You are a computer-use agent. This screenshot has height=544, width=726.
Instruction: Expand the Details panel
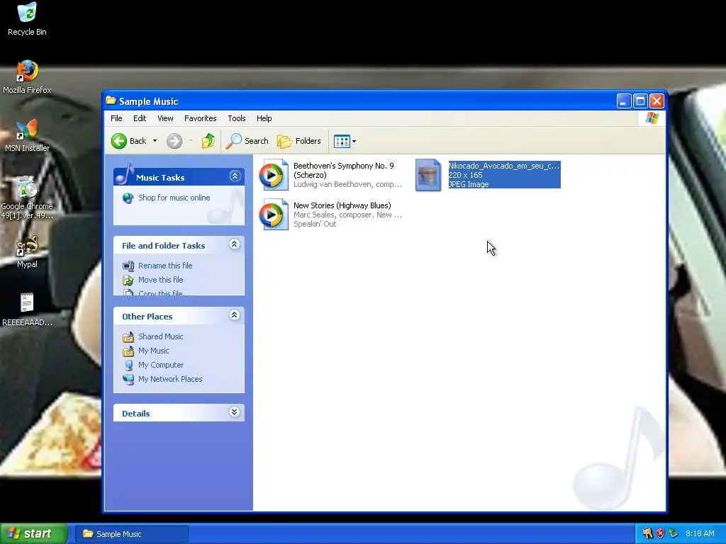[x=234, y=412]
